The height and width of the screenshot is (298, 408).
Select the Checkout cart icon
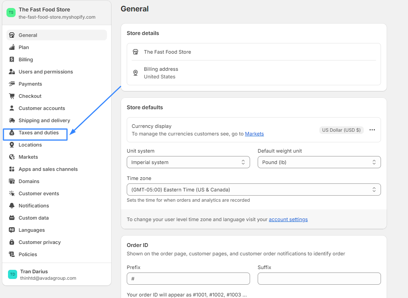coord(12,96)
